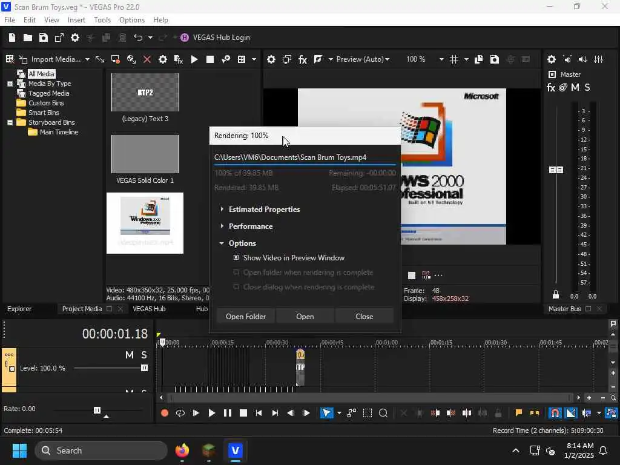This screenshot has width=620, height=465.
Task: Expand Media By Type node
Action: 10,84
